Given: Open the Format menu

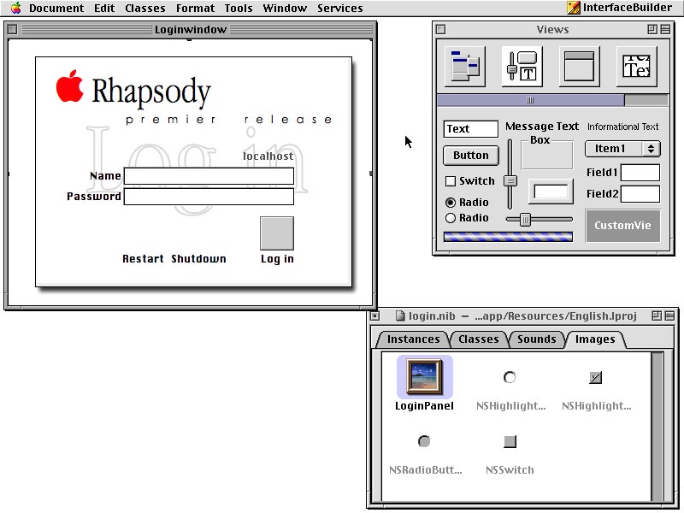Looking at the screenshot, I should click(196, 8).
